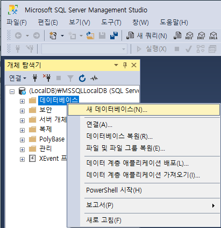Open the 파일(F) menu
This screenshot has width=221, height=228.
tap(17, 23)
